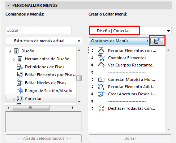
Task: Click the Borrar button
Action: (130, 138)
